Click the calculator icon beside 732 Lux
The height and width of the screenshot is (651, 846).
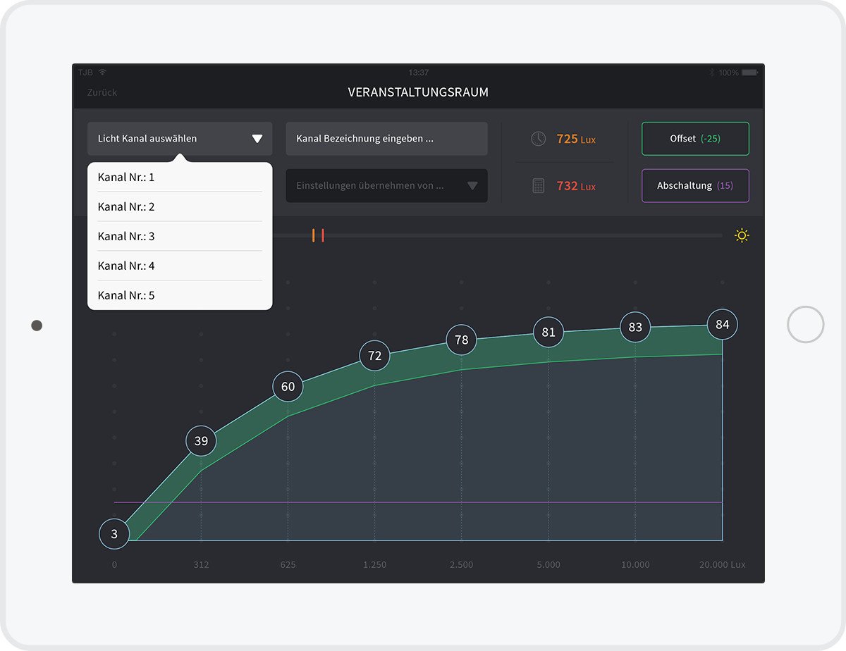(x=538, y=186)
